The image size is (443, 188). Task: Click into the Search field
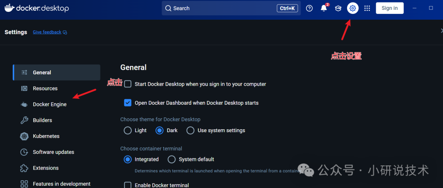coord(231,8)
